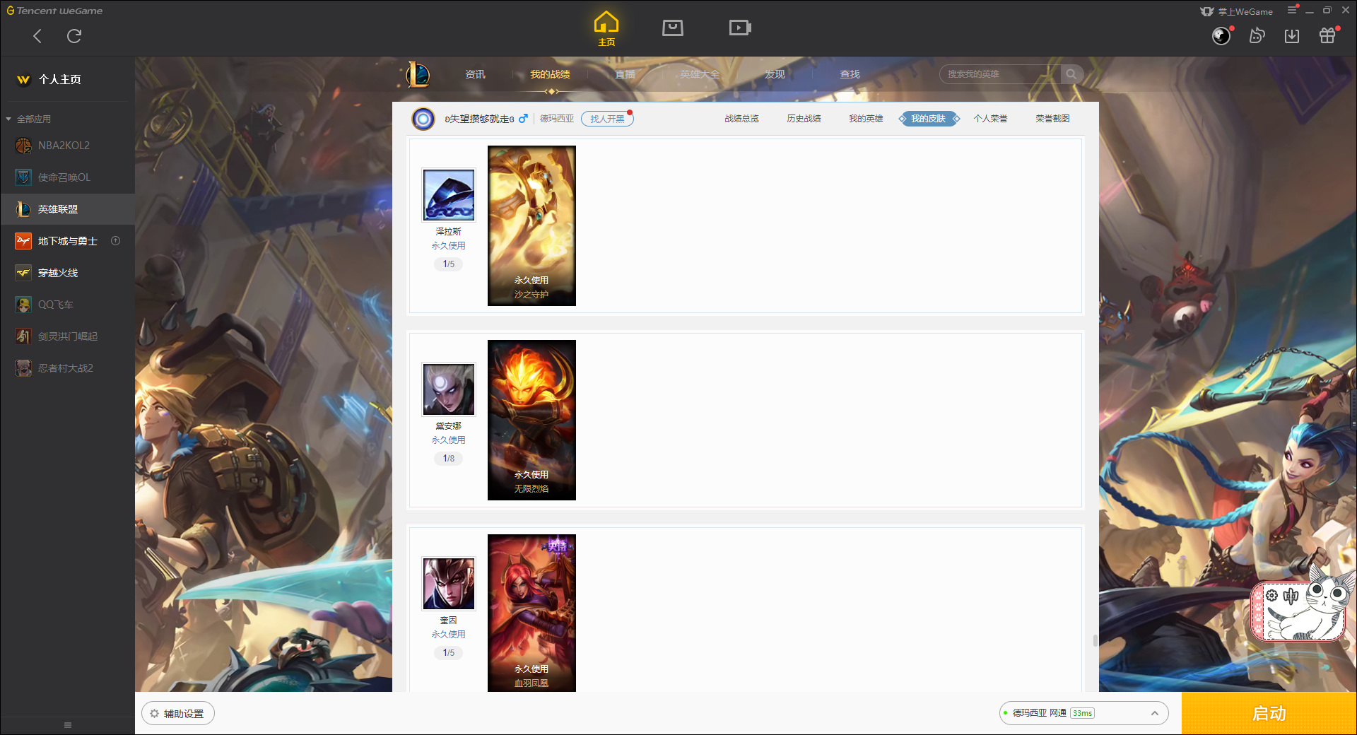This screenshot has width=1357, height=735.
Task: Open the store bag icon
Action: click(x=673, y=28)
